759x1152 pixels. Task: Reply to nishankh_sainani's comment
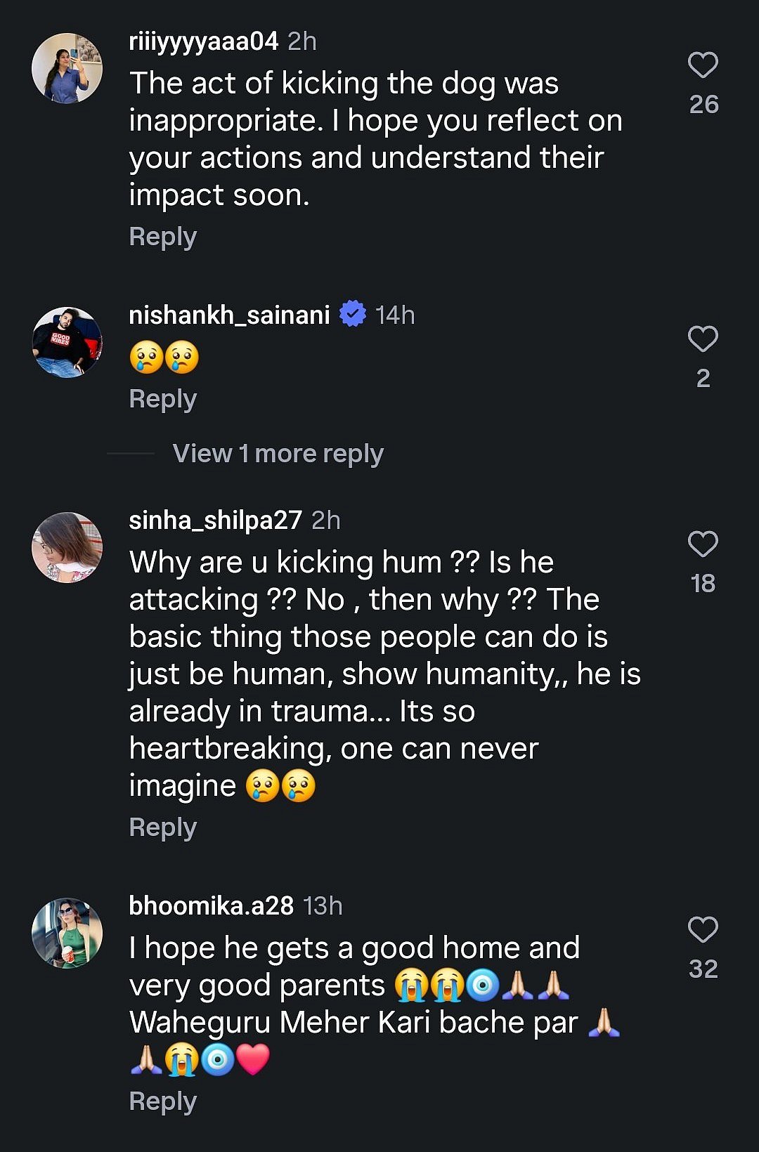point(163,399)
